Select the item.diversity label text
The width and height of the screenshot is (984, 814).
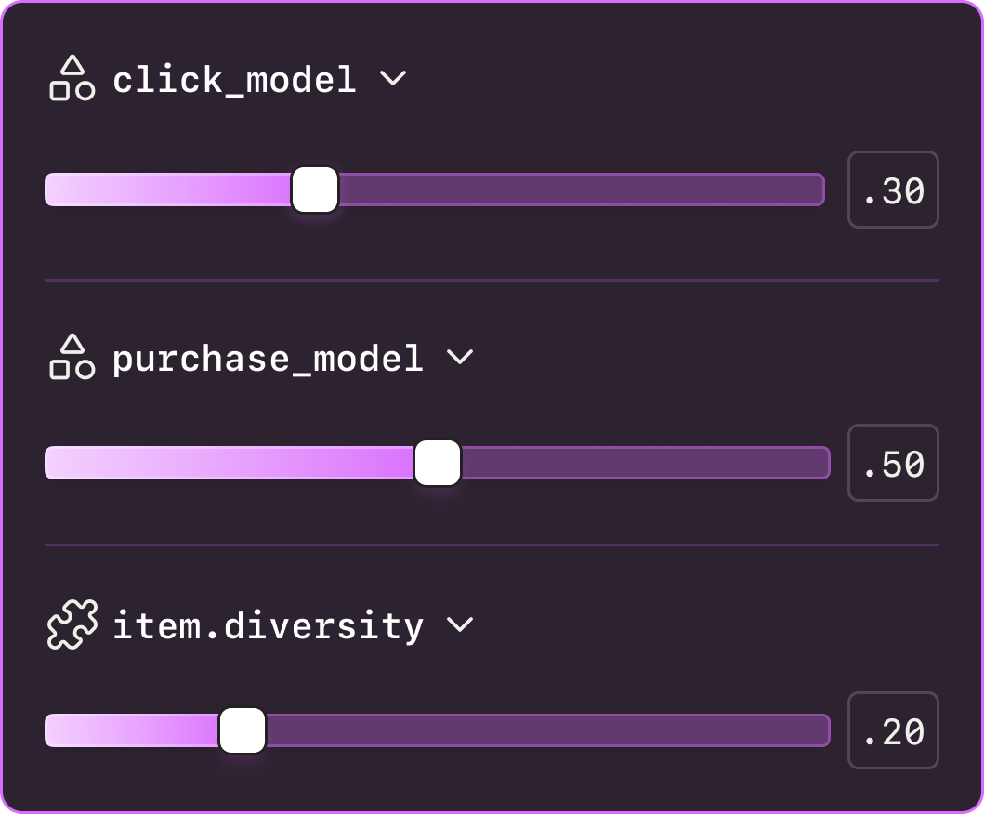268,626
